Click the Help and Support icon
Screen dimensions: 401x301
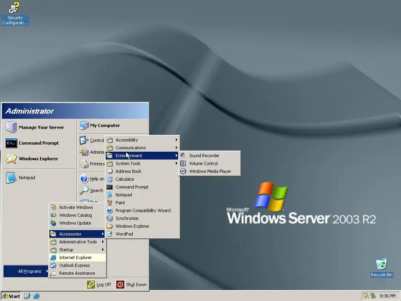(x=84, y=179)
